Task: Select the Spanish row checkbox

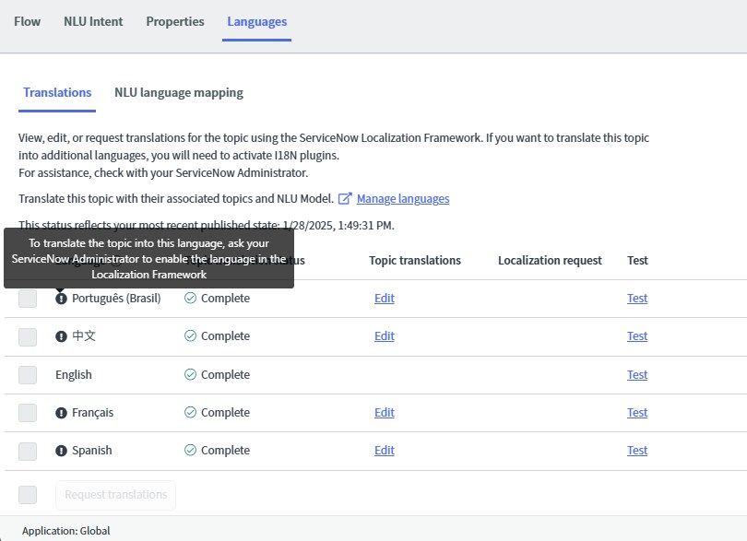Action: tap(28, 451)
